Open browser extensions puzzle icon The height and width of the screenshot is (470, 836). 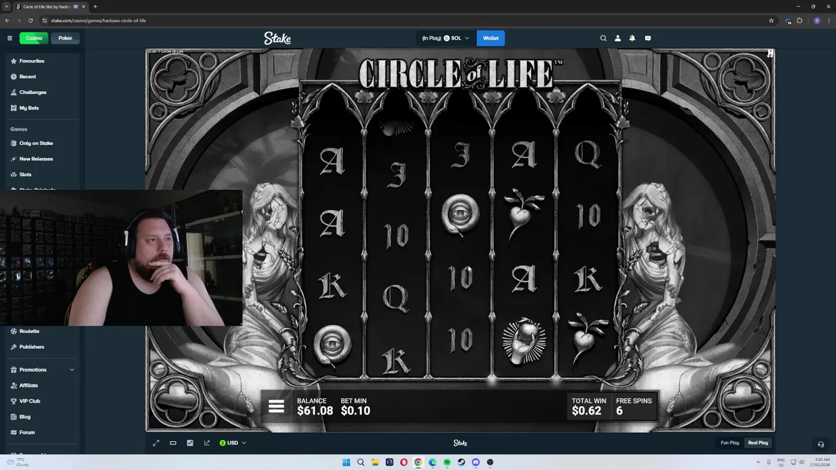(x=799, y=20)
